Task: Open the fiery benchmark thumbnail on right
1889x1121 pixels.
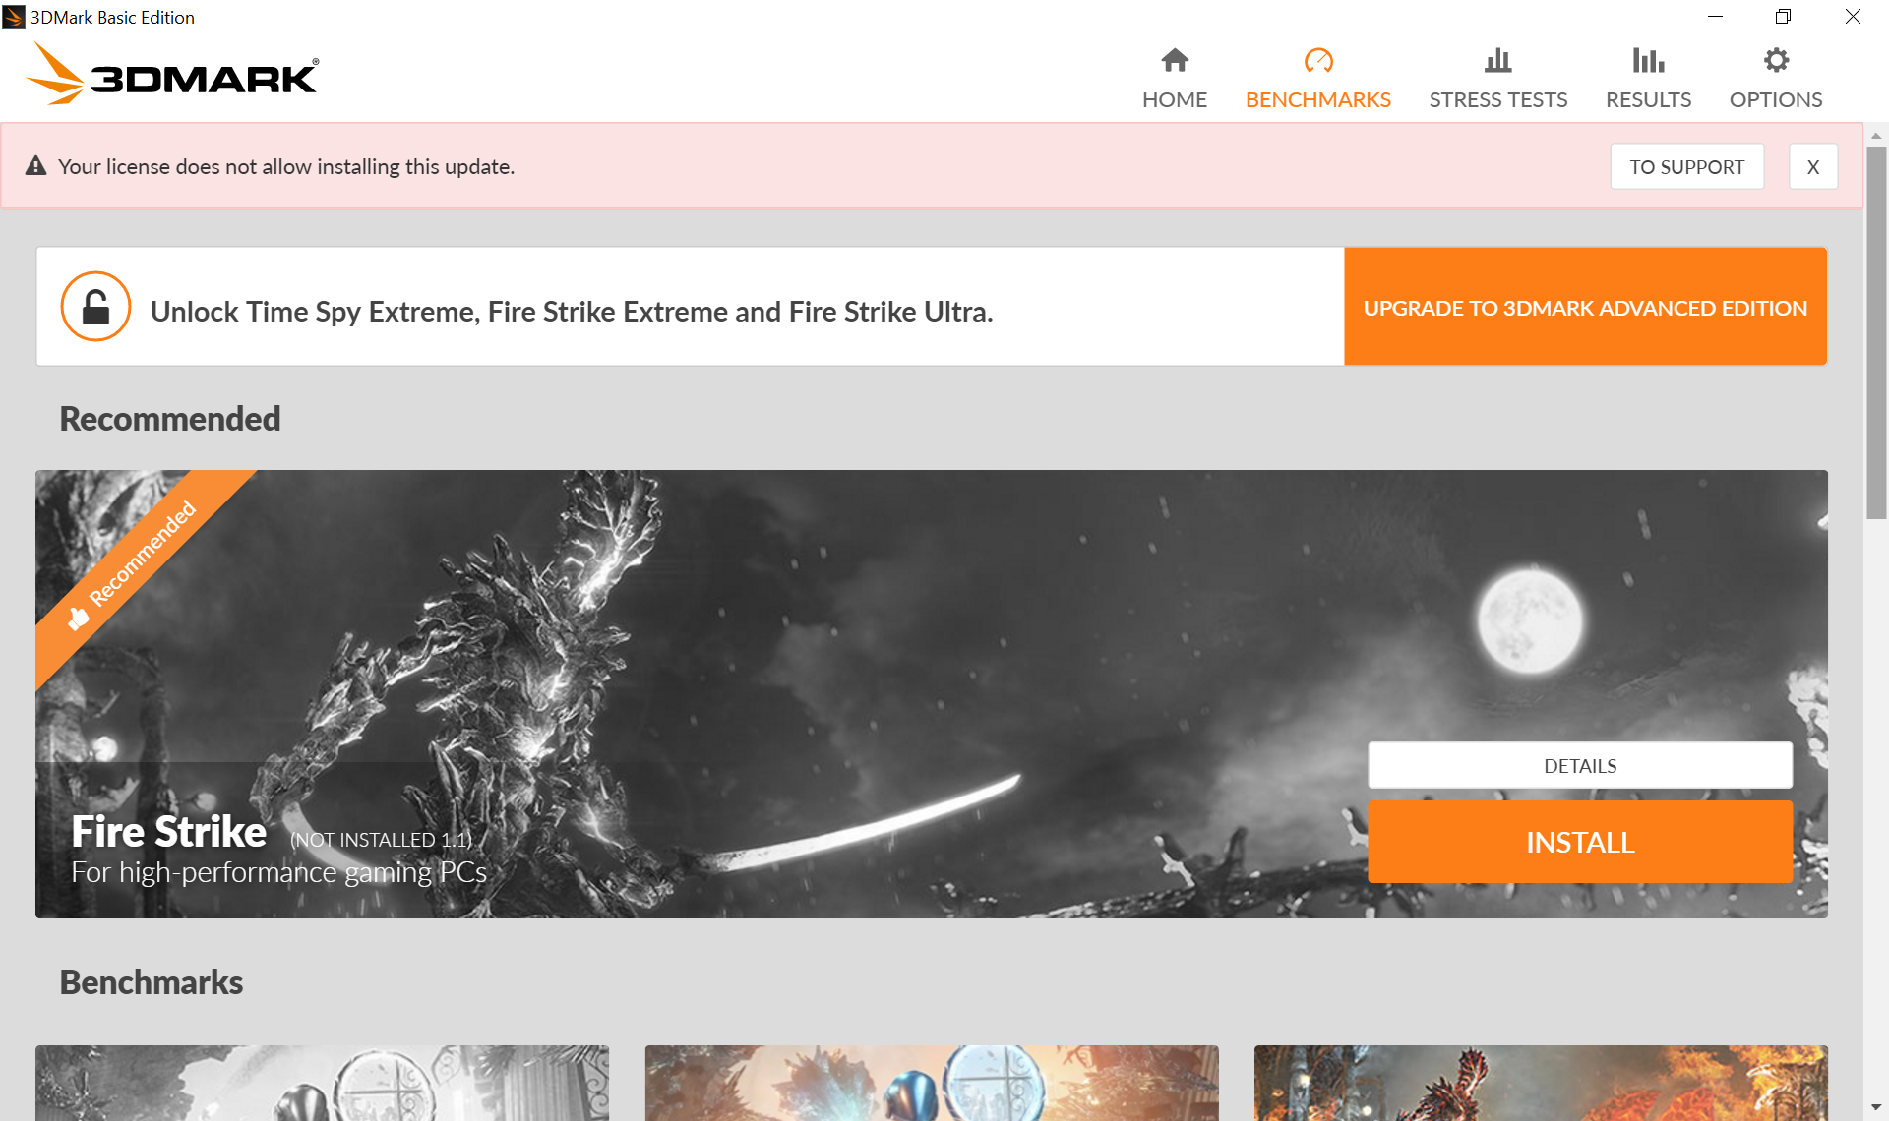Action: [1540, 1083]
